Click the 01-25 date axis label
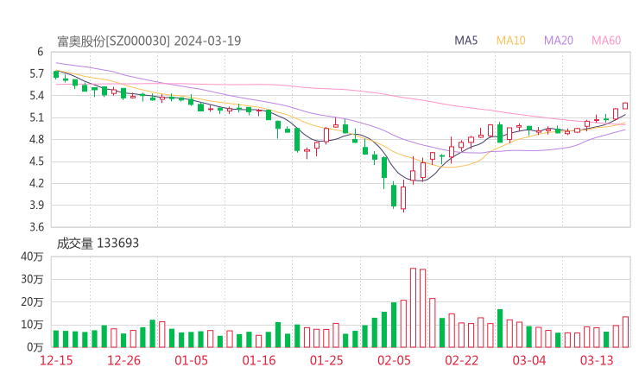The image size is (639, 380). (x=326, y=360)
